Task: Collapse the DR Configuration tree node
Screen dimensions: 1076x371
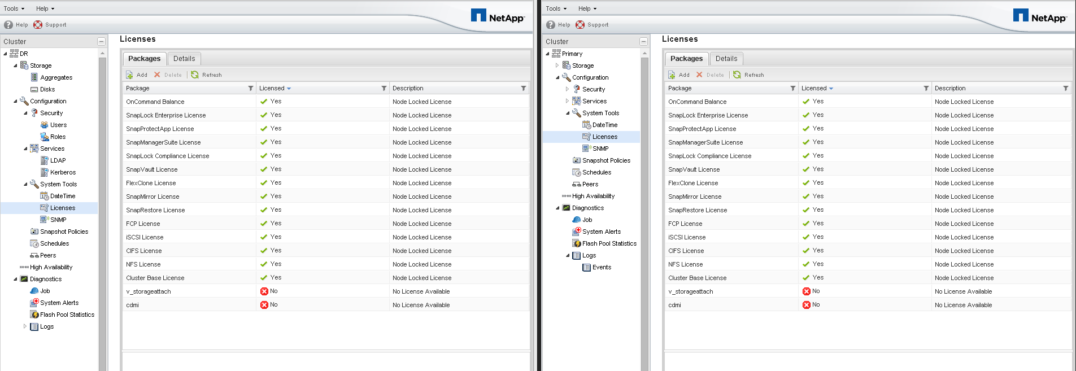Action: coord(15,101)
